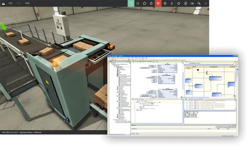Screen dimensions: 249x148
Task: Open the message category dropdown in Meldungen panel
Action: [x=215, y=127]
